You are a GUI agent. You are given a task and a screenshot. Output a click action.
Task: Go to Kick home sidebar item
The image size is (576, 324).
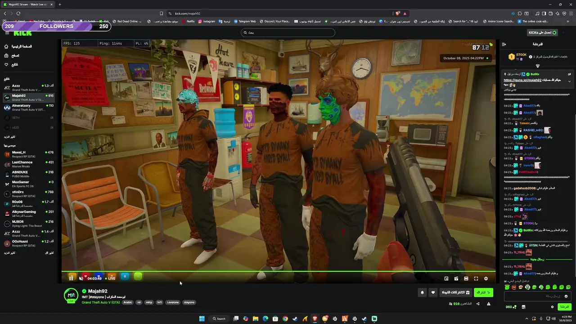coord(18,46)
